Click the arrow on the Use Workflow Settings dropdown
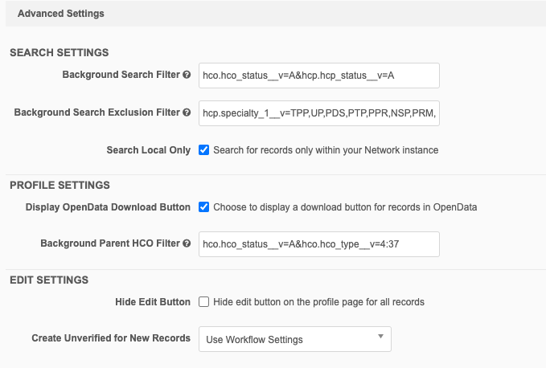 [x=380, y=338]
